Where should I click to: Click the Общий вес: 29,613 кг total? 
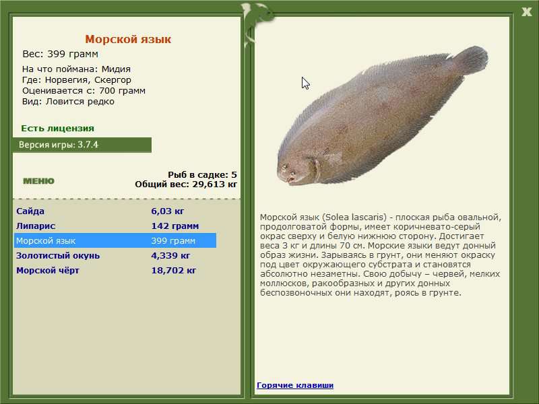[x=186, y=184]
